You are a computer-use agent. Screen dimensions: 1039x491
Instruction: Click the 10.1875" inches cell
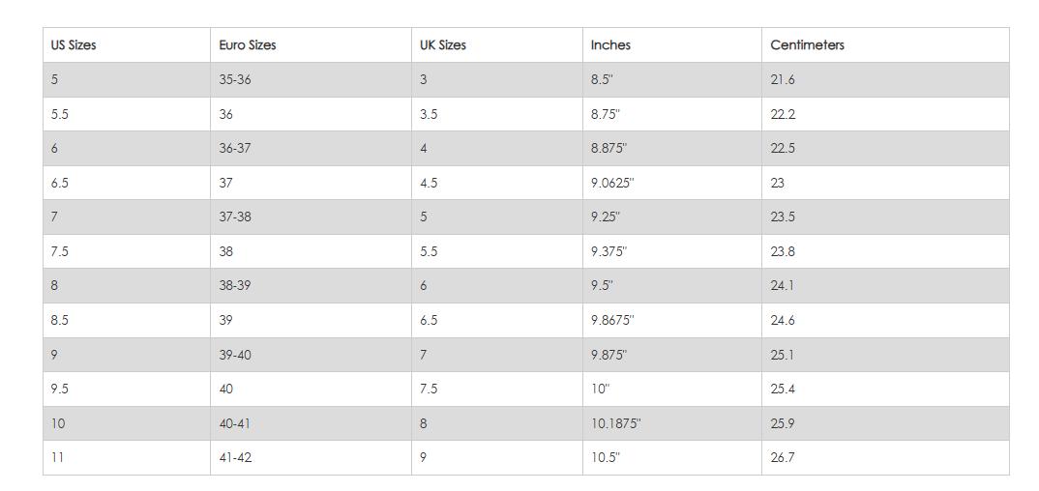coord(615,423)
